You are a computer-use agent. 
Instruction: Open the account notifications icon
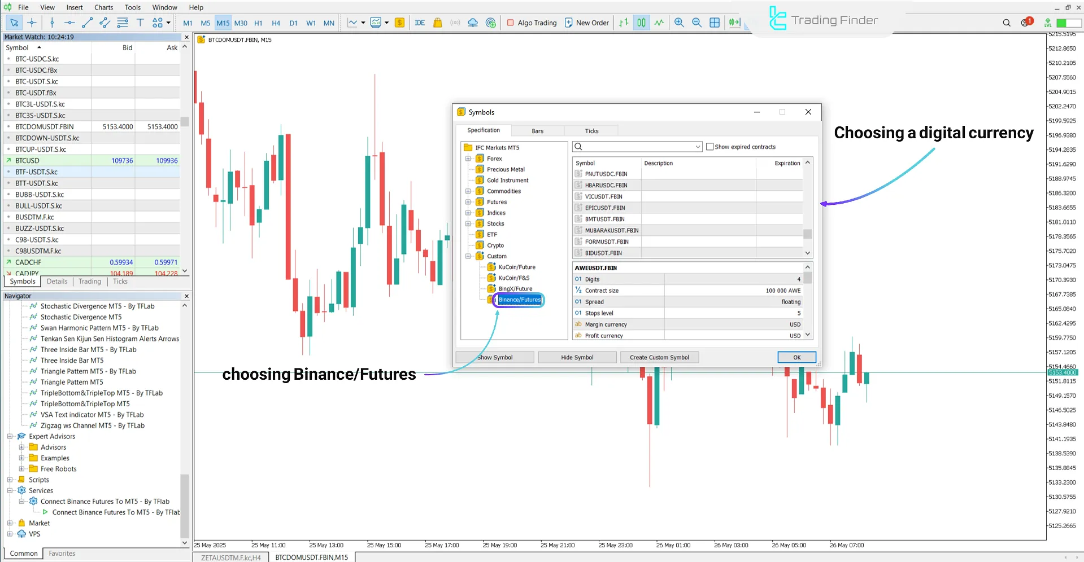[1026, 23]
